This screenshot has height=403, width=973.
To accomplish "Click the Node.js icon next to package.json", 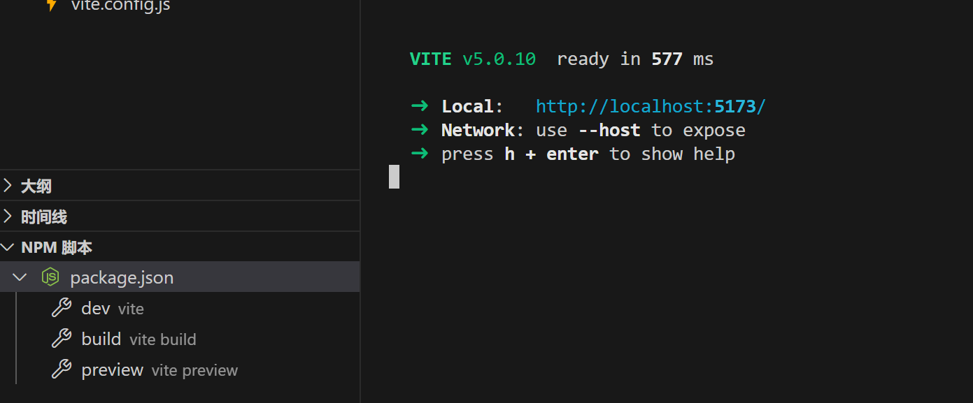I will [x=50, y=277].
